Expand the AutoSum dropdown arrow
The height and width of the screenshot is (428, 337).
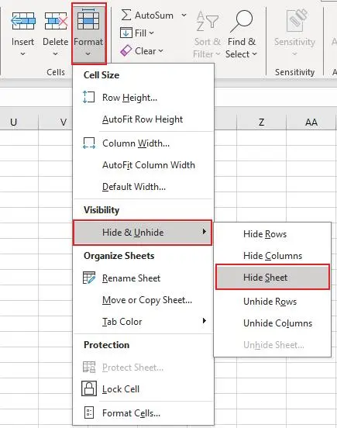(x=184, y=15)
